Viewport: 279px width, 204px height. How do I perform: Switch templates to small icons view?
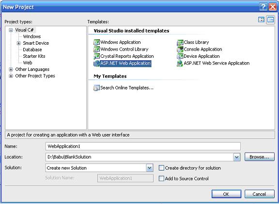point(271,19)
